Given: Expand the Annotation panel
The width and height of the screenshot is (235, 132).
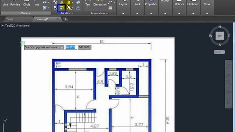Looking at the screenshot, I should (99, 13).
